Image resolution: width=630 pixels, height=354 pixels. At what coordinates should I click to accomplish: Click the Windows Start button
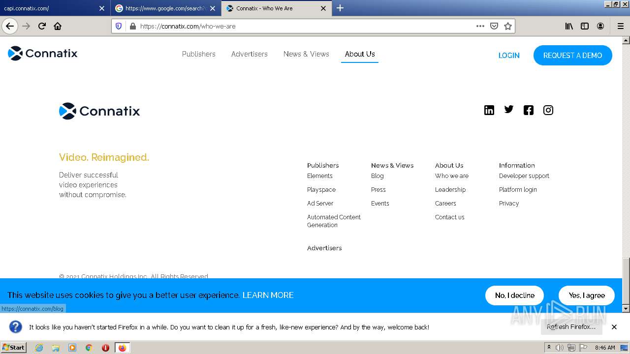tap(14, 348)
